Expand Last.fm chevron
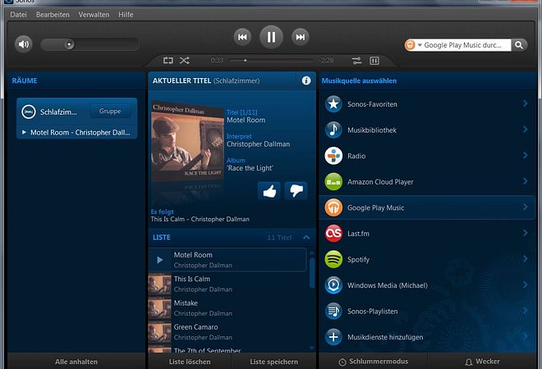The height and width of the screenshot is (369, 542). click(525, 233)
